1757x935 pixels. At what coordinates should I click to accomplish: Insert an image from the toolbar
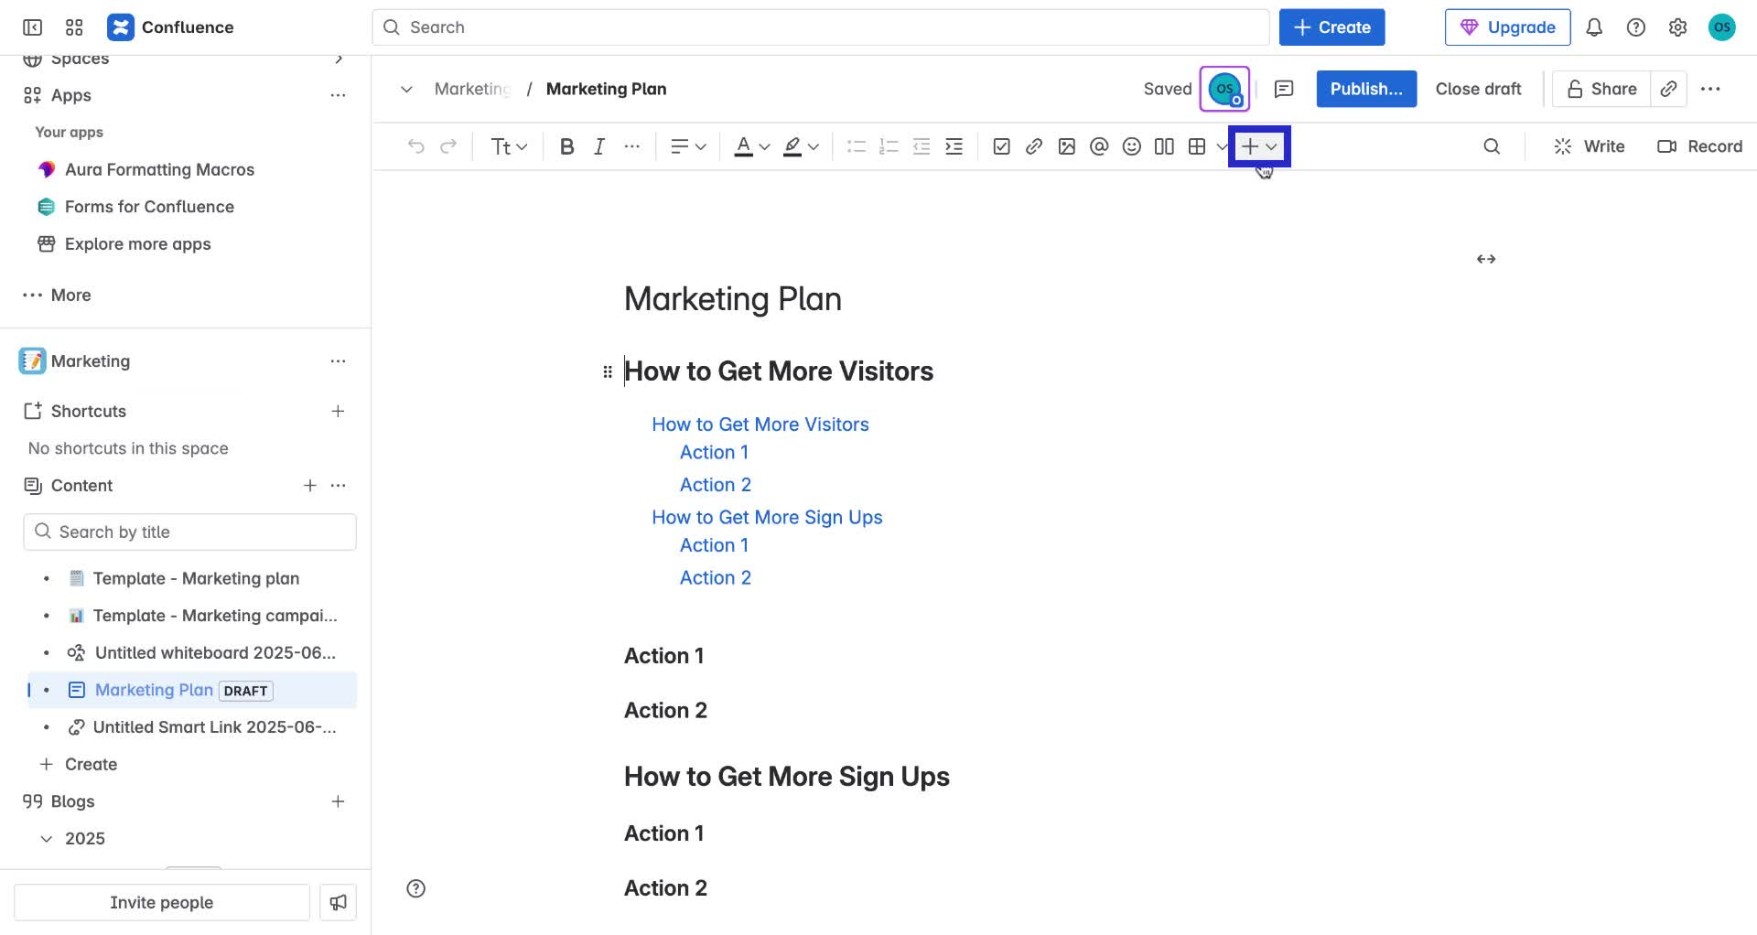tap(1067, 146)
